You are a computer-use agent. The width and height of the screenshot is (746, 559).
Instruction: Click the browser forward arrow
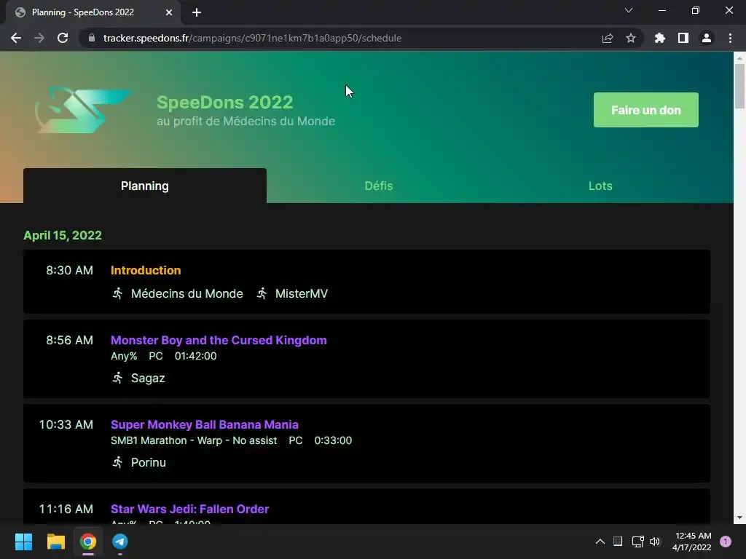tap(39, 38)
